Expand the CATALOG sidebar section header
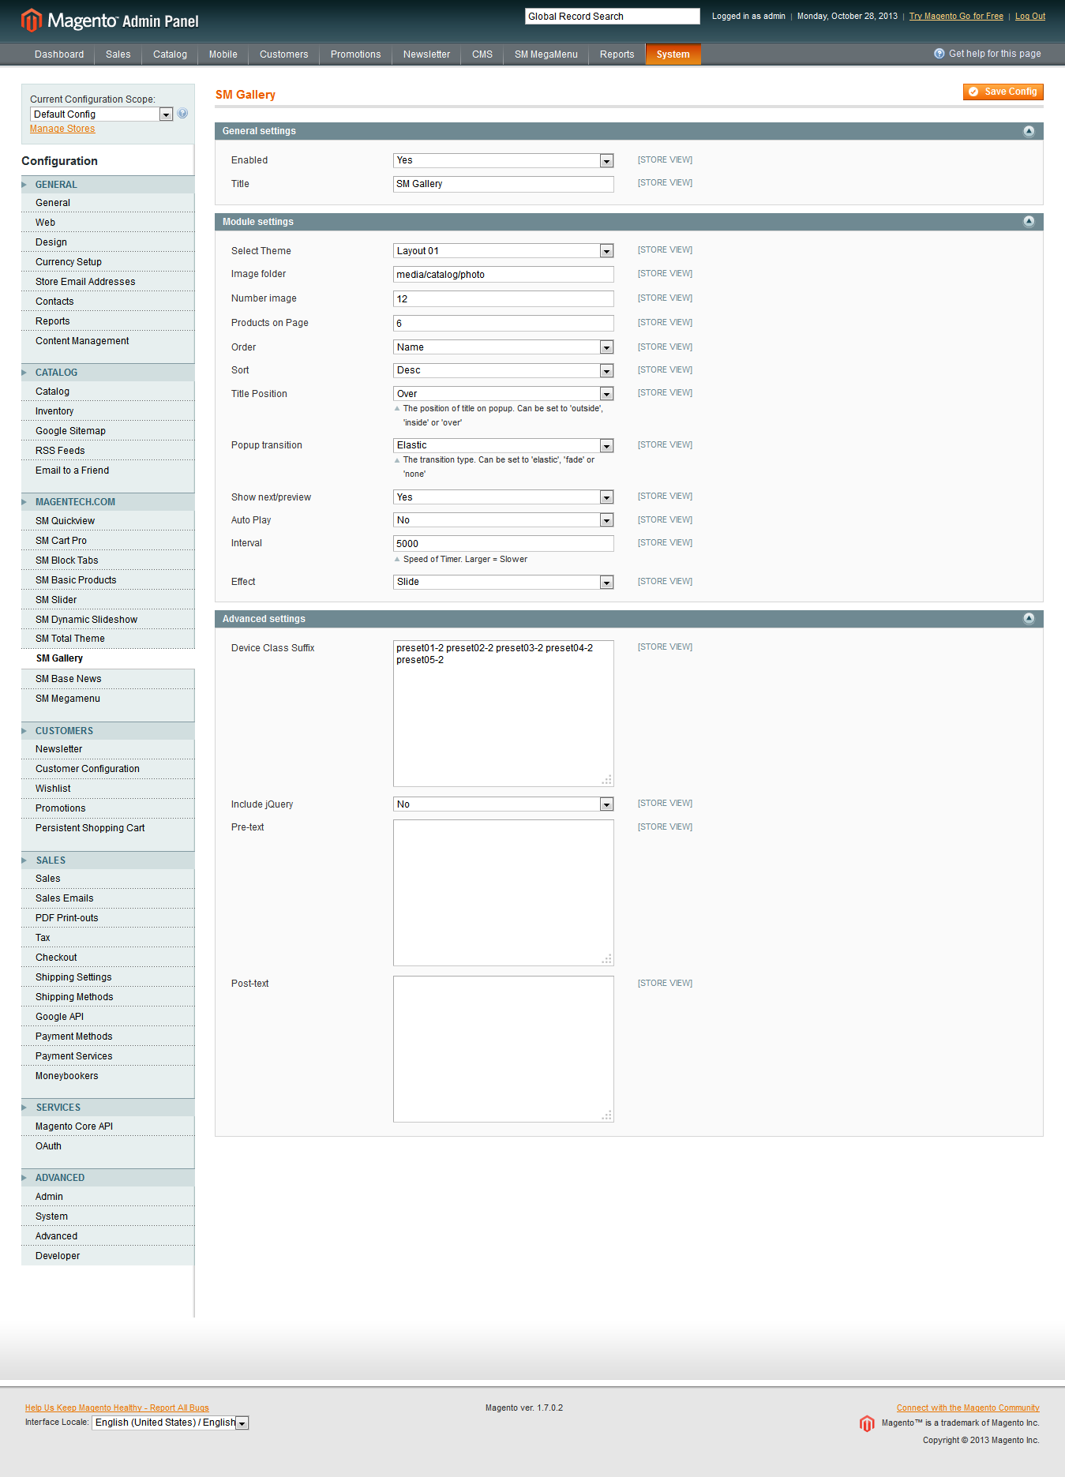Image resolution: width=1065 pixels, height=1477 pixels. click(107, 373)
